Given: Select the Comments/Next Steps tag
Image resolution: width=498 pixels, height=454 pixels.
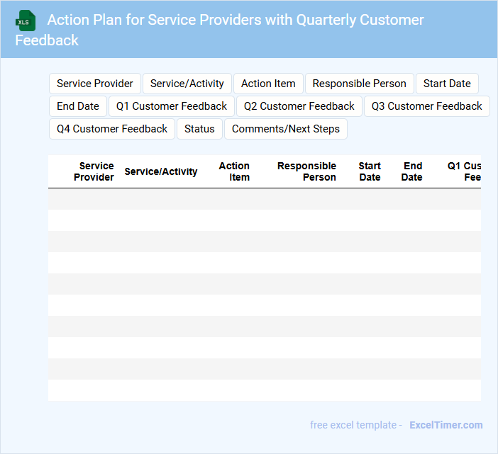Looking at the screenshot, I should point(286,129).
